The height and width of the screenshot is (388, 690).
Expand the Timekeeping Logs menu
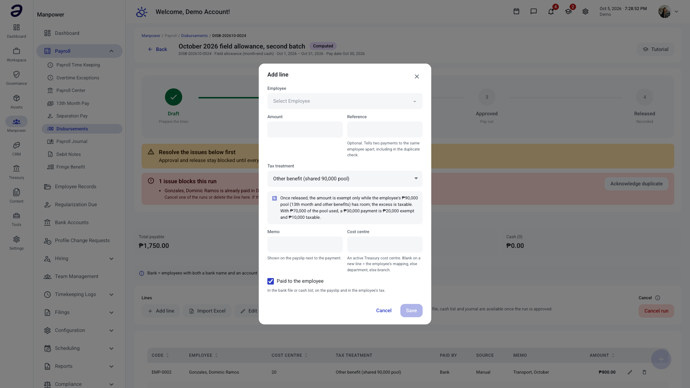pyautogui.click(x=111, y=295)
